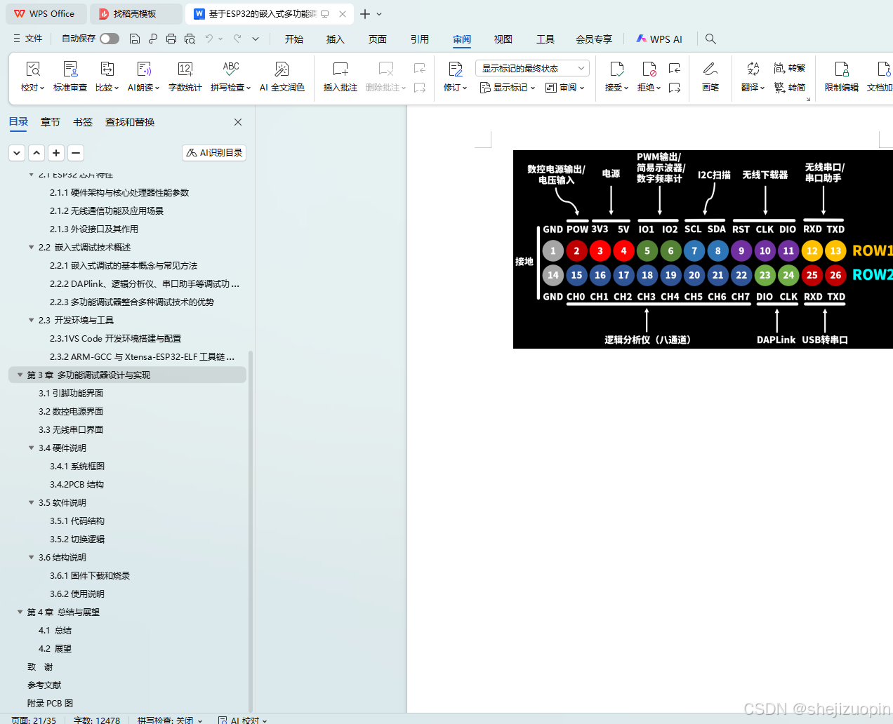Collapse the 第3章 chapter in outline

coord(20,374)
